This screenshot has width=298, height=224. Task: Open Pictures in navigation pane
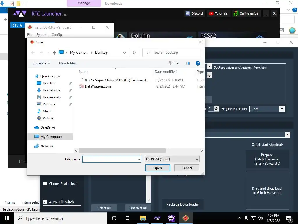click(x=49, y=104)
